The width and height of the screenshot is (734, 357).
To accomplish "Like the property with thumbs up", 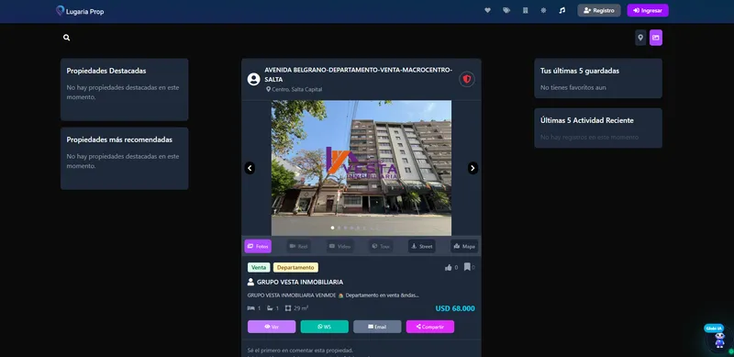I will tap(449, 267).
